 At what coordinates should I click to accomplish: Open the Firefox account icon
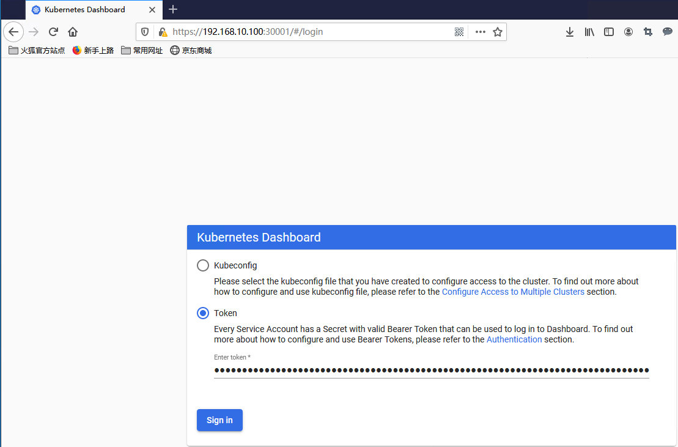628,32
